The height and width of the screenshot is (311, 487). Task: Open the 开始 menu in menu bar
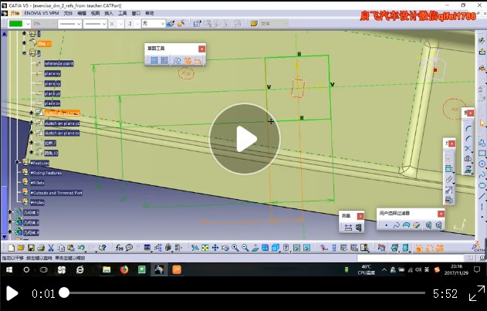15,13
